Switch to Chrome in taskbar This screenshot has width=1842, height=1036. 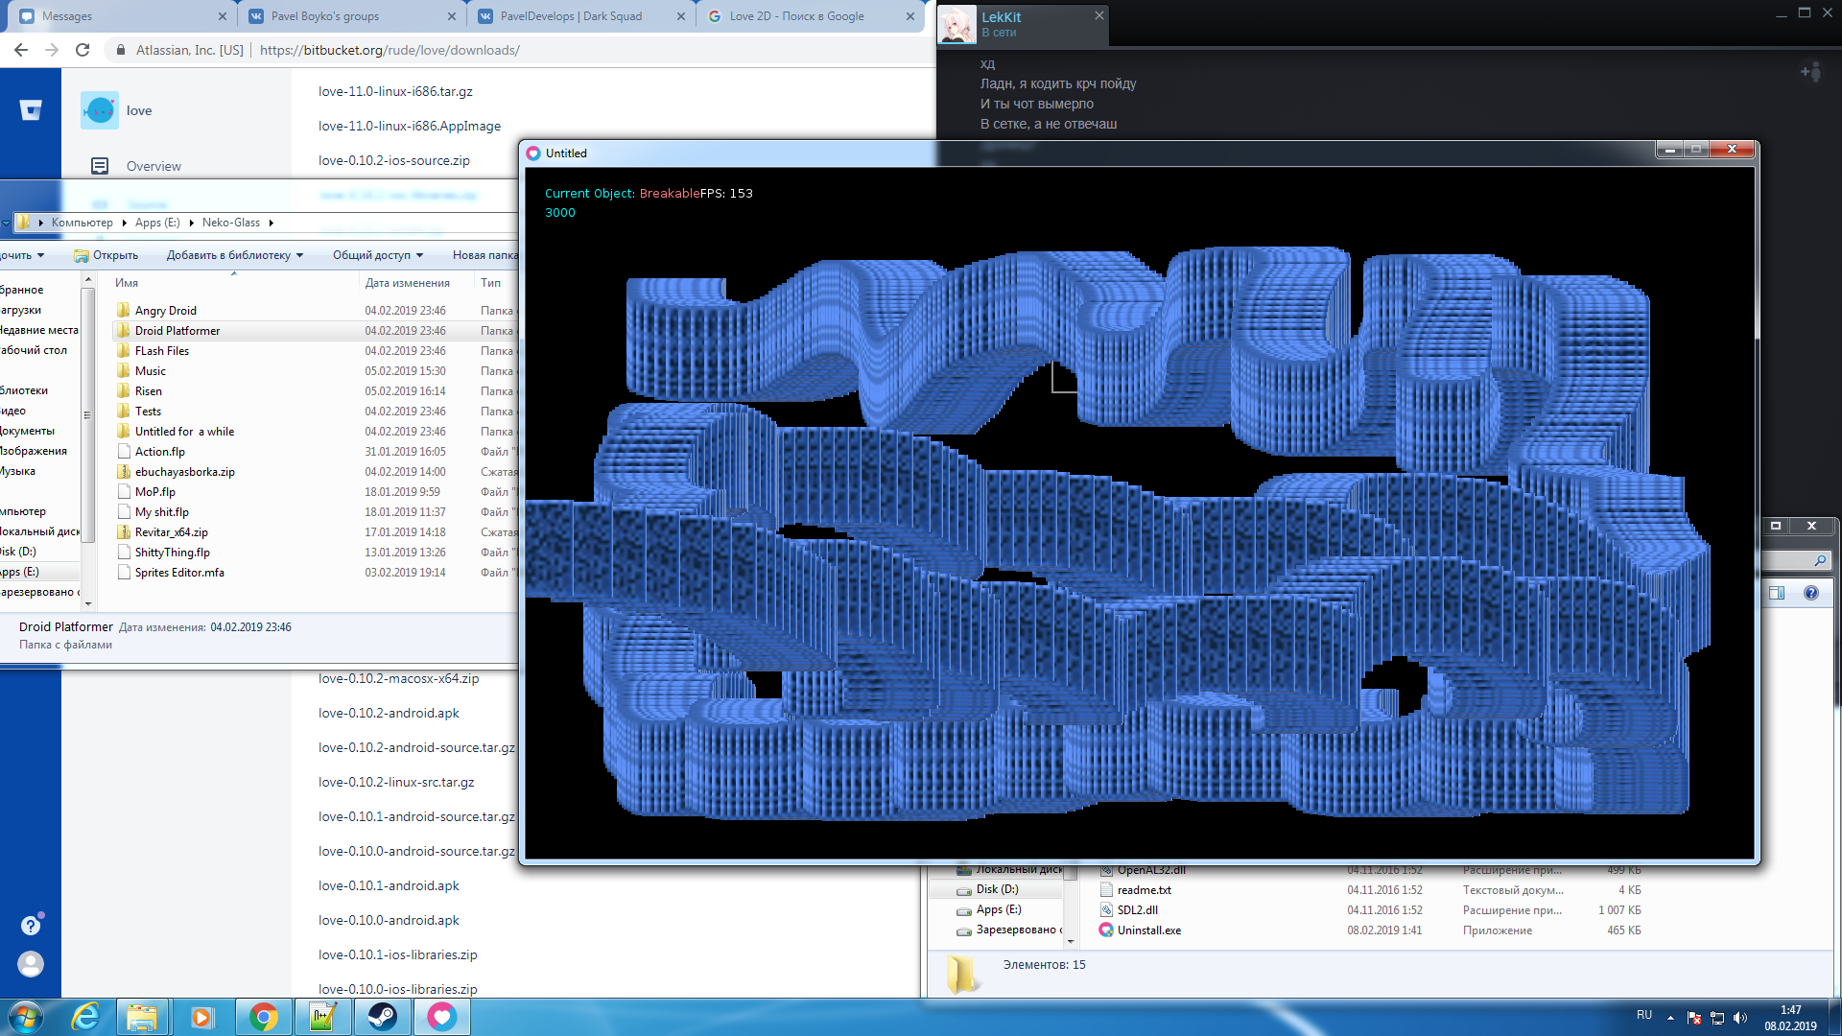[263, 1017]
